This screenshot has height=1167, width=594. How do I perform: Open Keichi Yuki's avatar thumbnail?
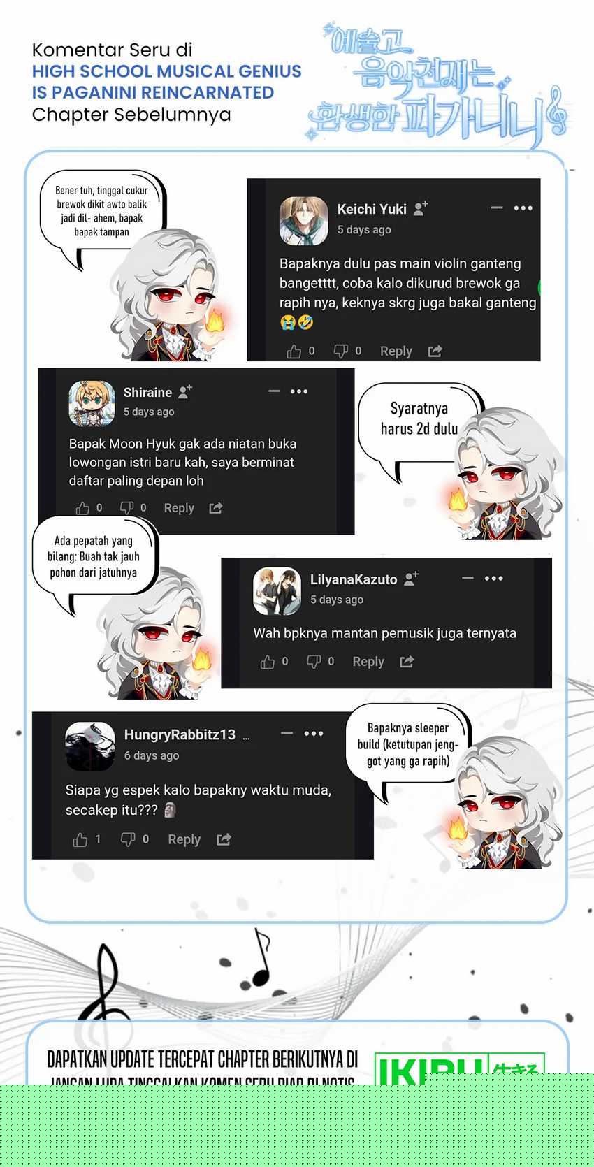coord(303,221)
